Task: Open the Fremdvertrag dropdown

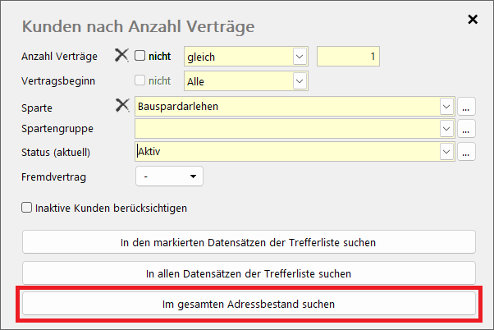Action: coord(168,176)
